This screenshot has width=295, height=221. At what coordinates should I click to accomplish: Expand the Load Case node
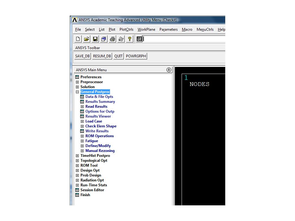pos(82,122)
